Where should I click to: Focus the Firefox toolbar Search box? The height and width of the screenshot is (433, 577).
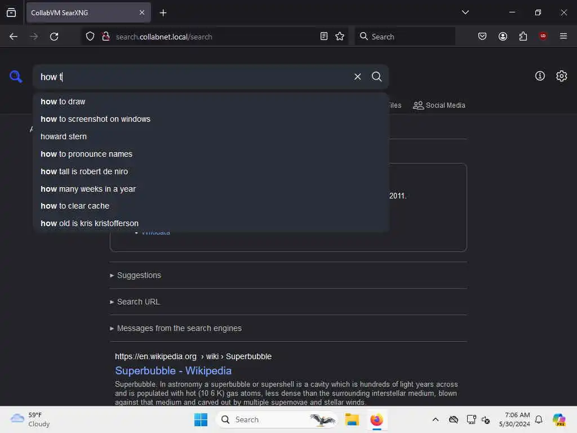pyautogui.click(x=405, y=37)
